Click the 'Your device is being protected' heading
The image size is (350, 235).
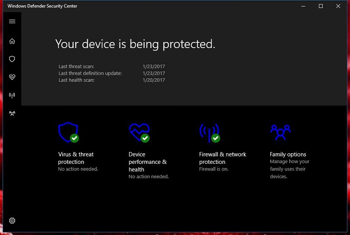point(135,44)
